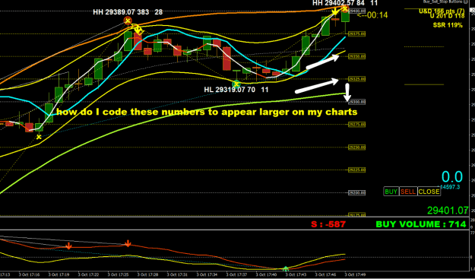Click the 29325.00 price level label
This screenshot has width=475, height=279.
[357, 79]
